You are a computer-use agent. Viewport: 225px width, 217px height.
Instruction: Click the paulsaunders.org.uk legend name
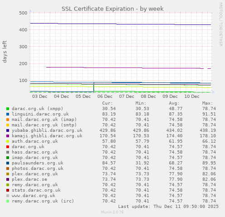(x=38, y=163)
